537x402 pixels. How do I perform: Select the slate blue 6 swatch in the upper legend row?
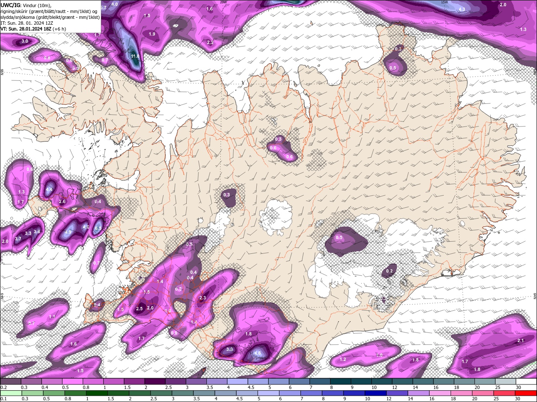[299, 381]
